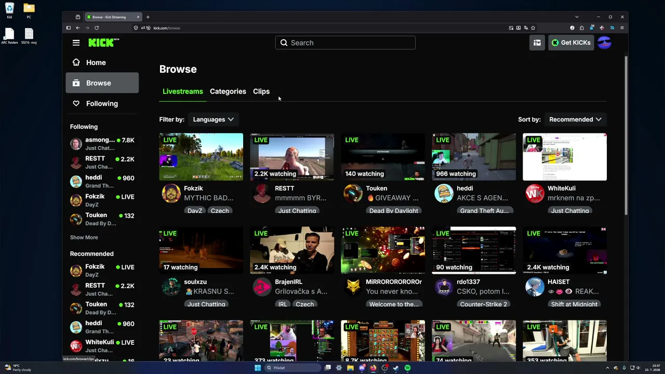Click HAISET's channel avatar under stream card

pyautogui.click(x=535, y=287)
